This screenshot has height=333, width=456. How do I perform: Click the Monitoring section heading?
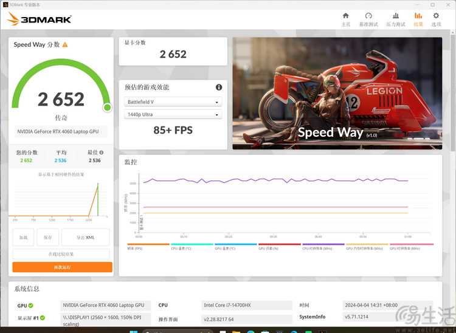(x=131, y=162)
